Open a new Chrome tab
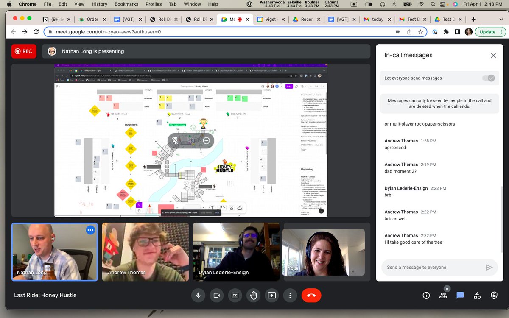The height and width of the screenshot is (318, 509). (473, 20)
